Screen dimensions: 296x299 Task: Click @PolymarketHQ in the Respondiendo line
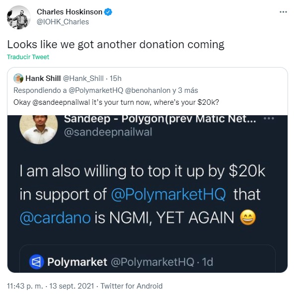pos(96,90)
